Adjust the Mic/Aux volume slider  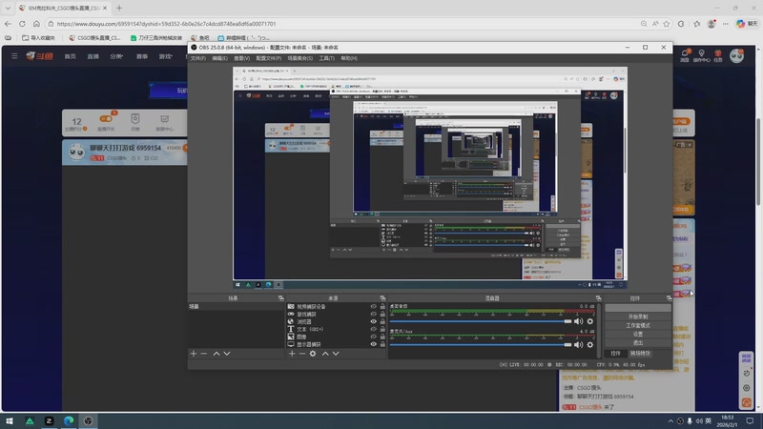click(x=481, y=345)
